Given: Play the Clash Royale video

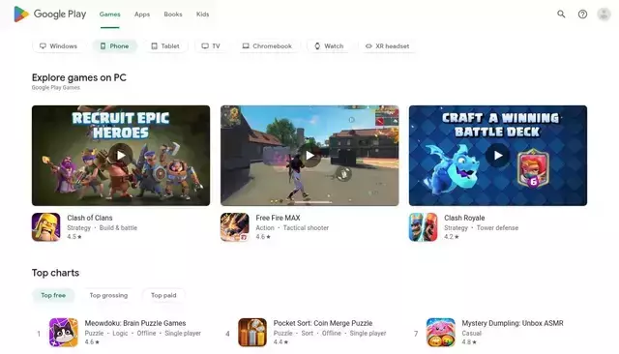Looking at the screenshot, I should (x=498, y=156).
